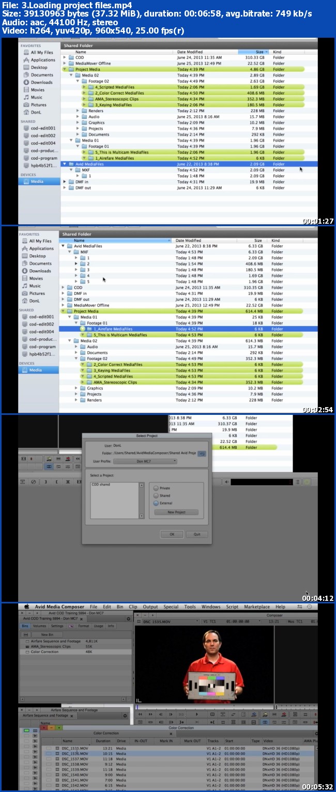Select the COD shared project entry
336x792 pixels.
(x=101, y=485)
